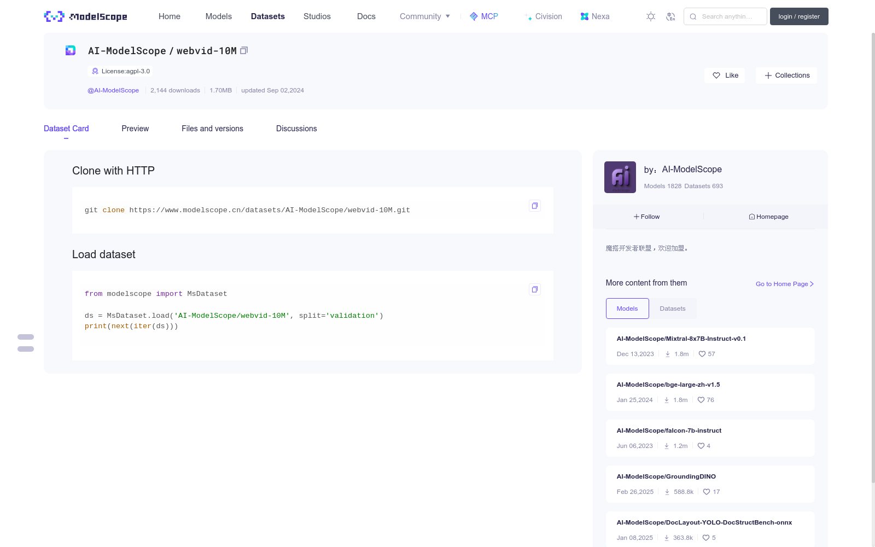The height and width of the screenshot is (547, 875).
Task: Click the search magnifier icon
Action: coord(693,16)
